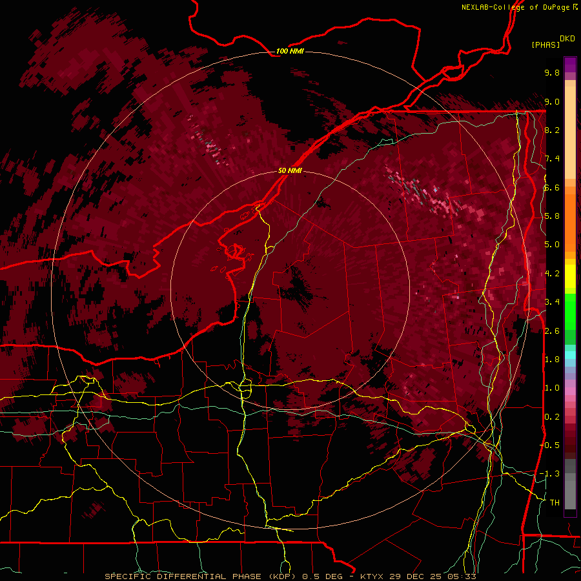581x581 pixels.
Task: Click the 100 NMI range ring label
Action: point(290,51)
